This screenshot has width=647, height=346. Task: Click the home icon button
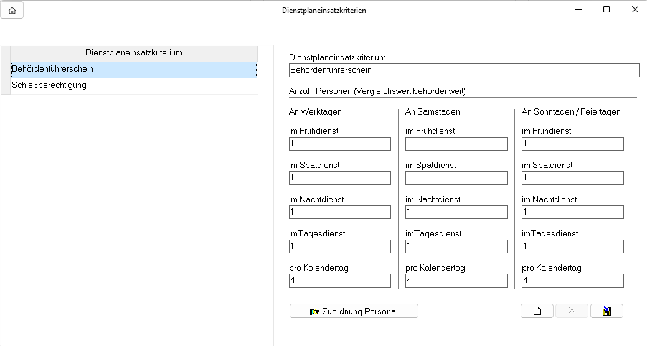[12, 11]
